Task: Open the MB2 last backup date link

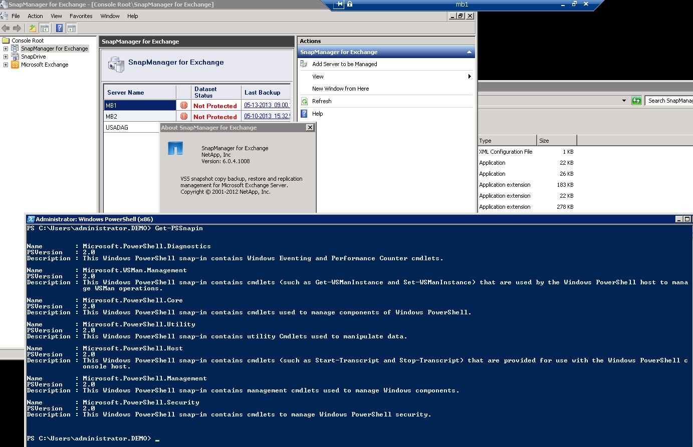Action: (x=266, y=116)
